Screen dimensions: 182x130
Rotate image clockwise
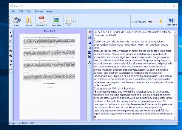(11, 65)
